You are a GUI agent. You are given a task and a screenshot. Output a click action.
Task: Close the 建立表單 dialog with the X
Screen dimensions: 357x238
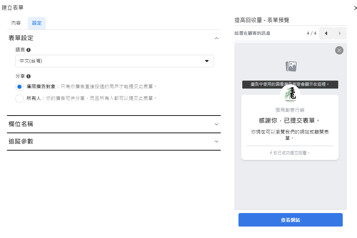pos(355,8)
